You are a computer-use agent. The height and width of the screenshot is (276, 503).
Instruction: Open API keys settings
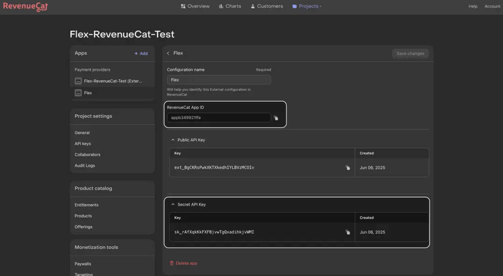click(82, 144)
